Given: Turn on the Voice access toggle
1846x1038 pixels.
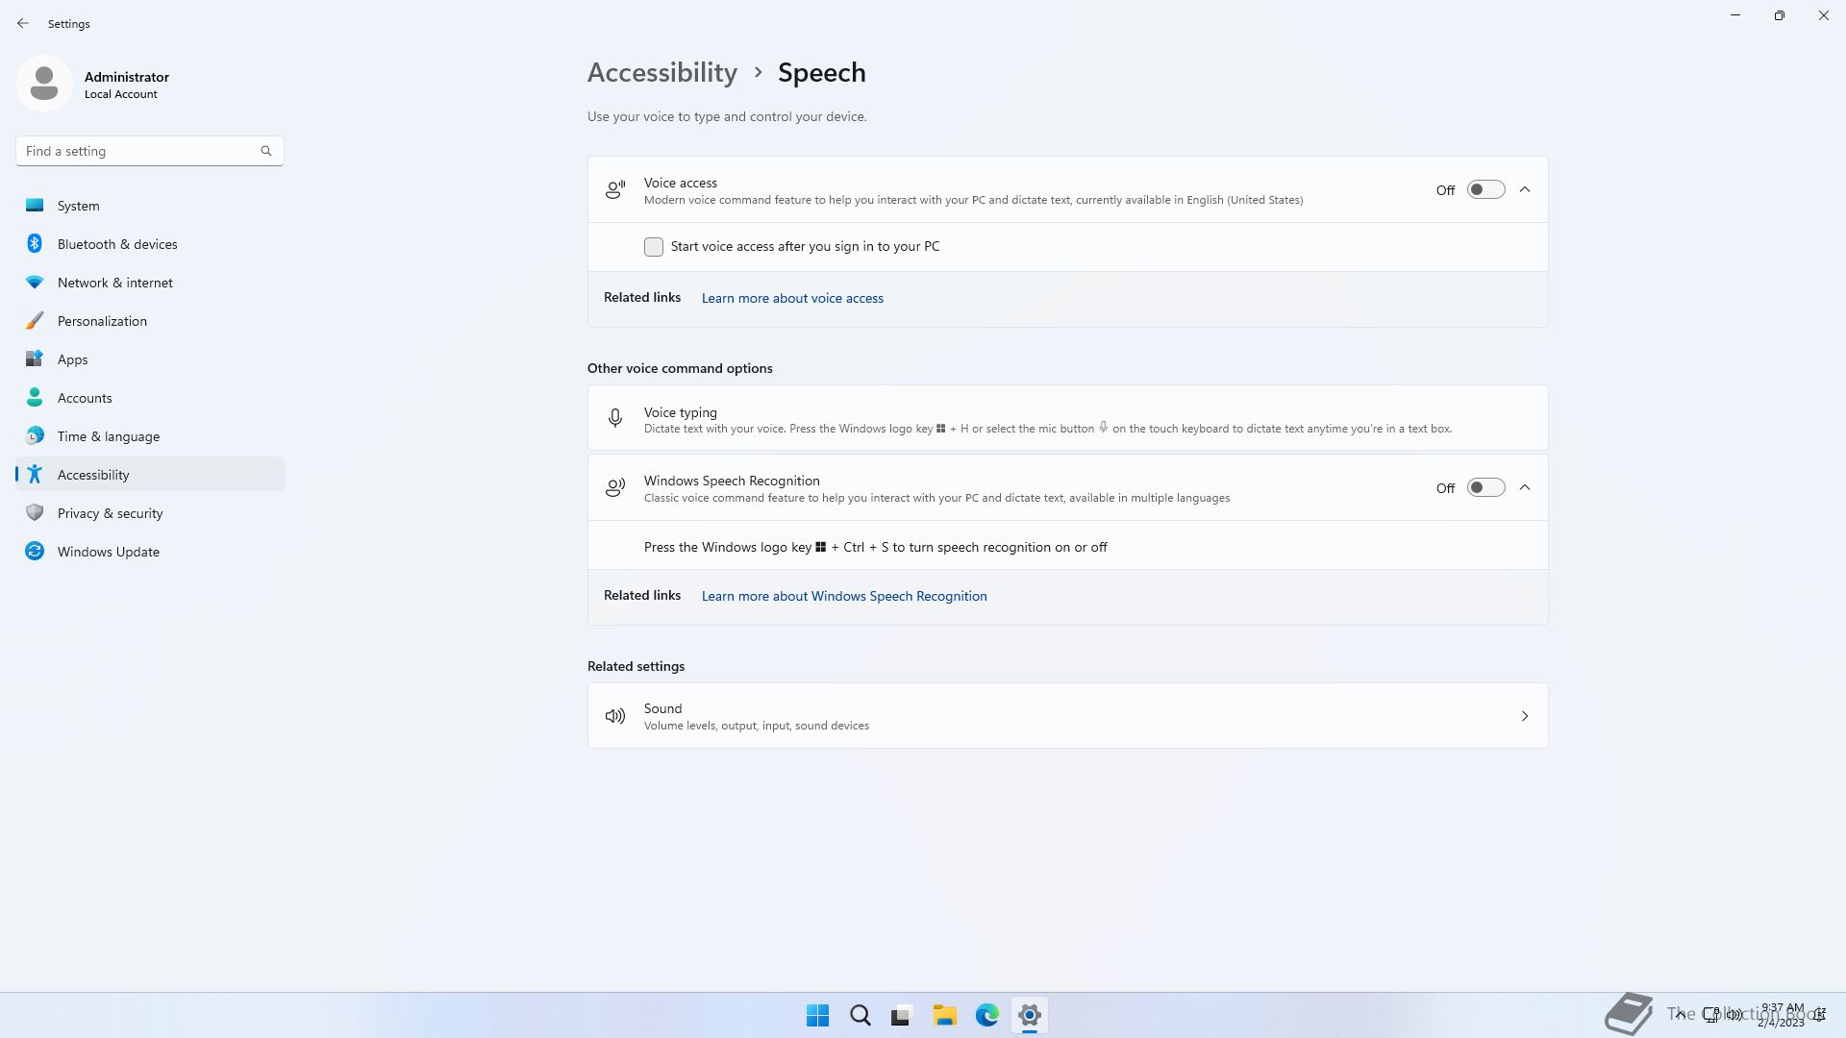Looking at the screenshot, I should (1484, 189).
